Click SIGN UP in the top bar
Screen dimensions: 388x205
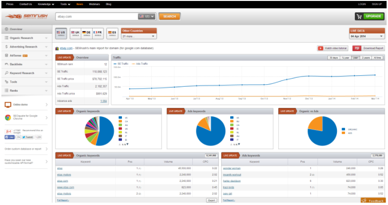[377, 4]
